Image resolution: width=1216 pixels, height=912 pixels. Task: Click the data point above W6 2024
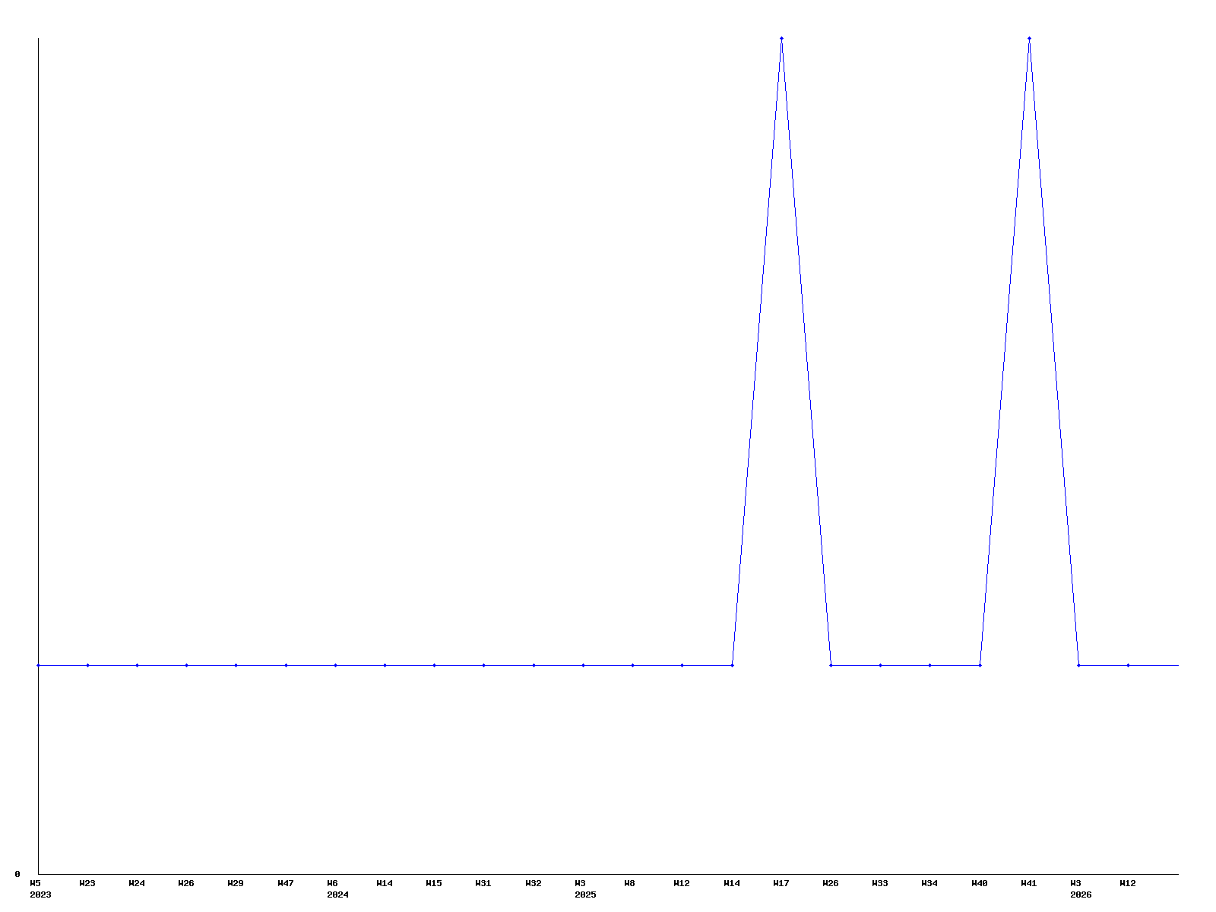pos(335,665)
